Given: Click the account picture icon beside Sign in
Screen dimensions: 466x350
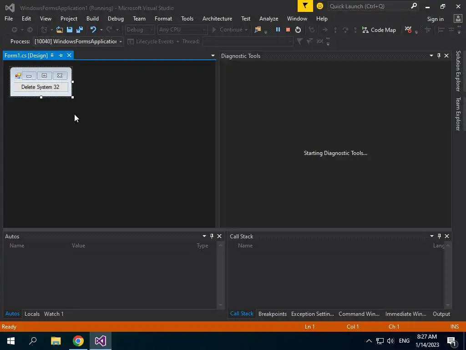Looking at the screenshot, I should point(458,19).
